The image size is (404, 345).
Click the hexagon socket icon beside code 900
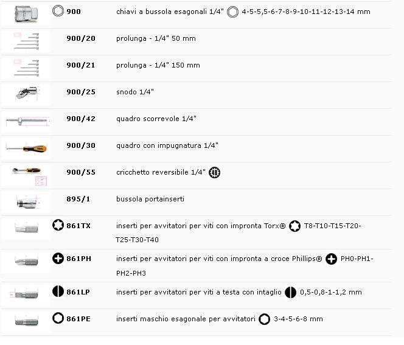click(x=58, y=11)
